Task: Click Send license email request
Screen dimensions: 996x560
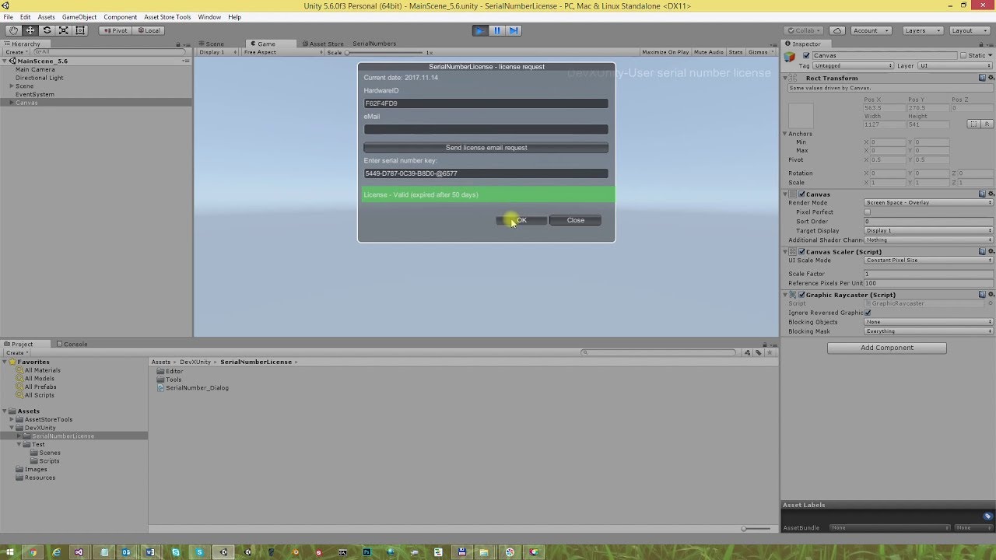Action: 486,148
